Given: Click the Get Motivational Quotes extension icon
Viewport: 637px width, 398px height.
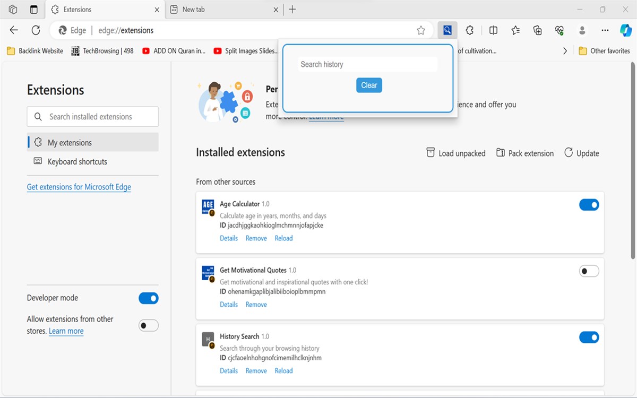Looking at the screenshot, I should tap(208, 273).
